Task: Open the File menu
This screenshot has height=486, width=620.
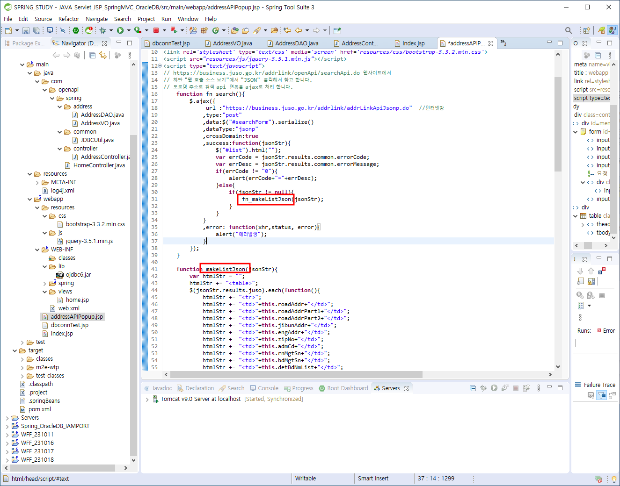Action: tap(8, 19)
